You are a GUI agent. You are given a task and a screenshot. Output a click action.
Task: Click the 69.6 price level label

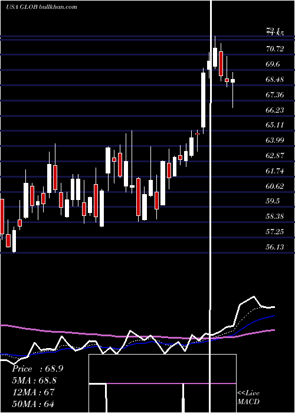[x=273, y=64]
